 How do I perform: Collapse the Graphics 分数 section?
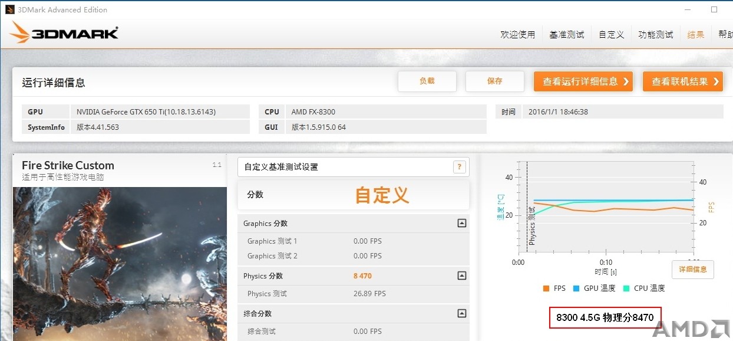462,224
